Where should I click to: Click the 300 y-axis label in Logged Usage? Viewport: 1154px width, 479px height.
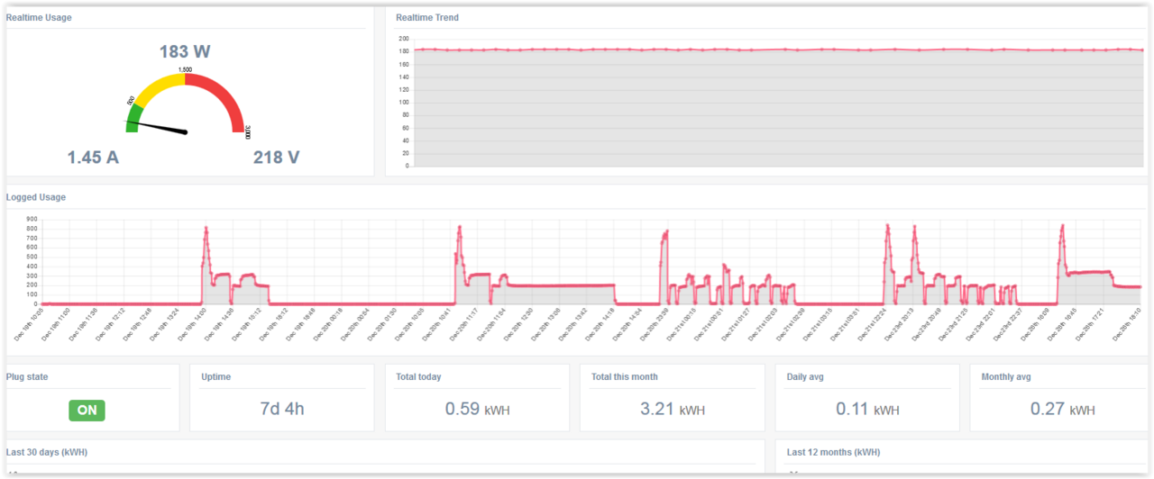tap(32, 276)
